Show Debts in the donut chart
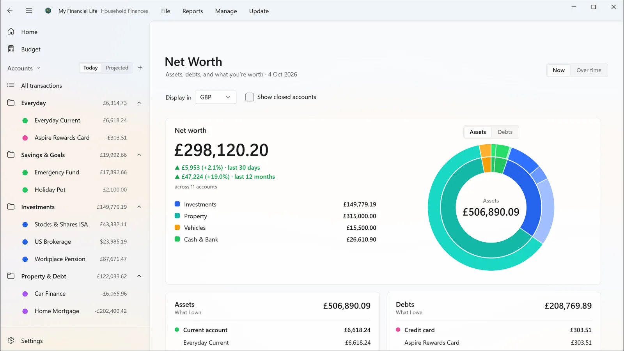This screenshot has width=624, height=351. click(505, 132)
